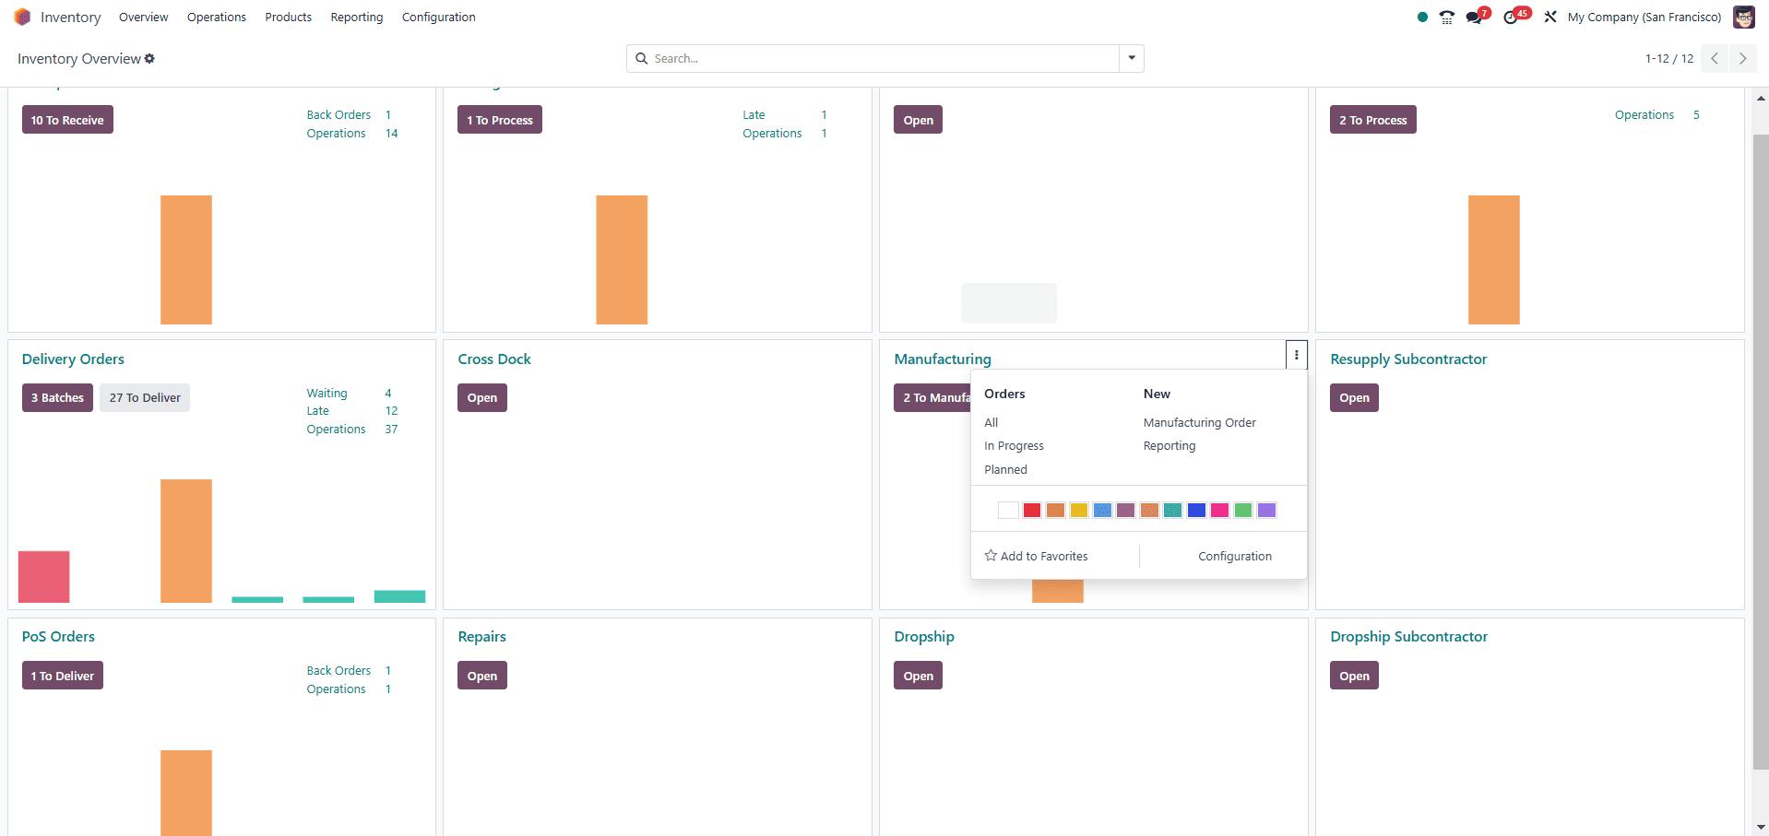Create new Manufacturing Order from popup
Viewport: 1769px width, 836px height.
pos(1199,423)
